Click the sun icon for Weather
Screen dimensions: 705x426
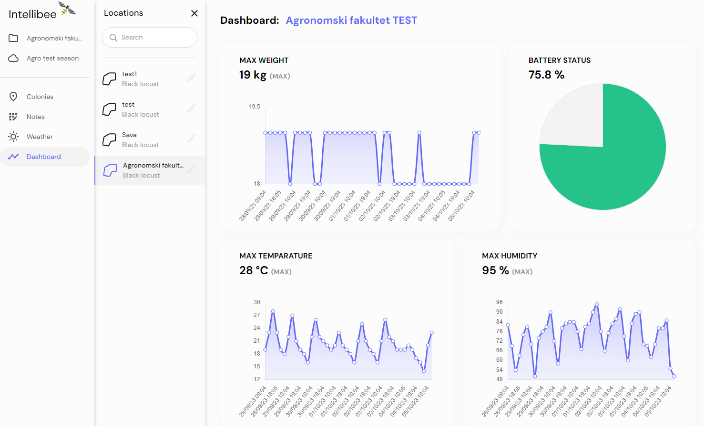(x=13, y=137)
